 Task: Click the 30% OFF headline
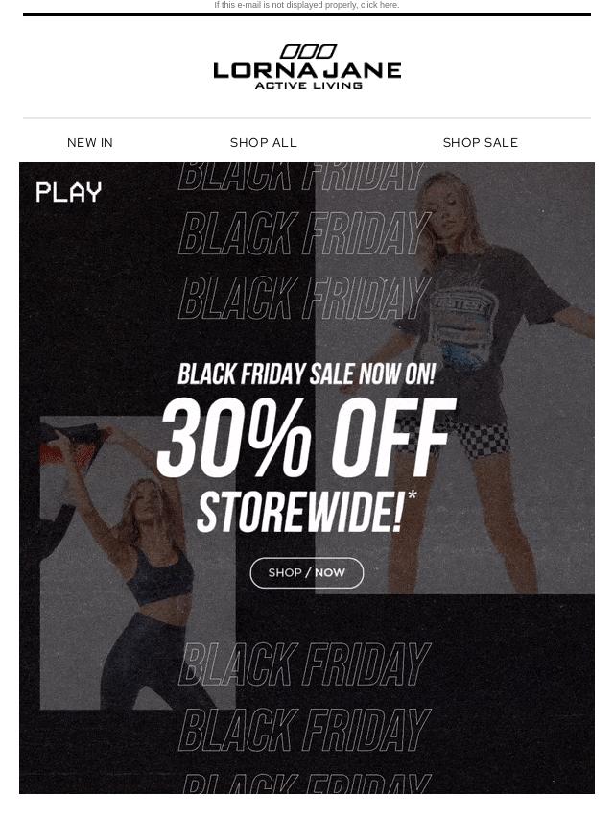(306, 438)
